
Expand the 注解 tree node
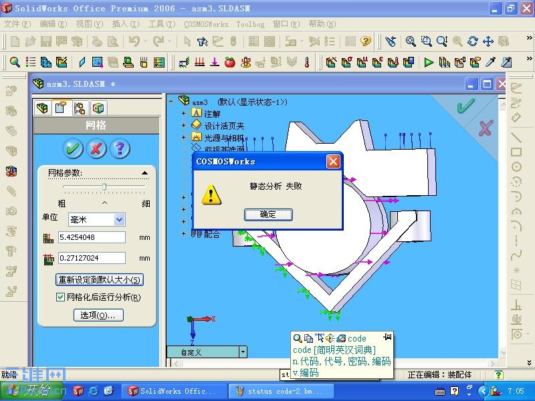tap(183, 113)
